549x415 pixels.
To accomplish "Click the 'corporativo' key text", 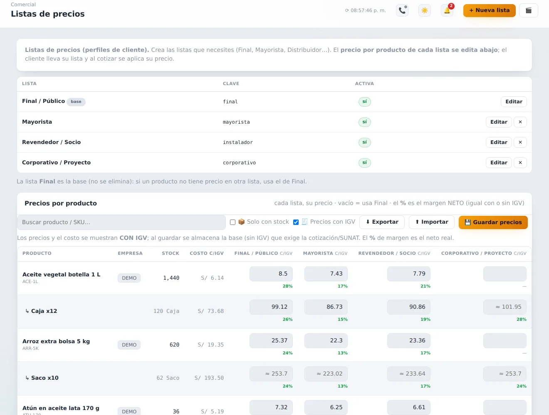I will point(240,163).
